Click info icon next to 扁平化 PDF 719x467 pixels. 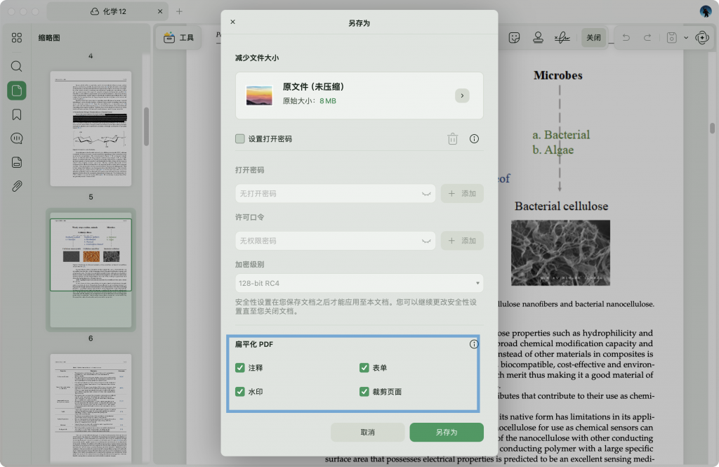click(474, 344)
